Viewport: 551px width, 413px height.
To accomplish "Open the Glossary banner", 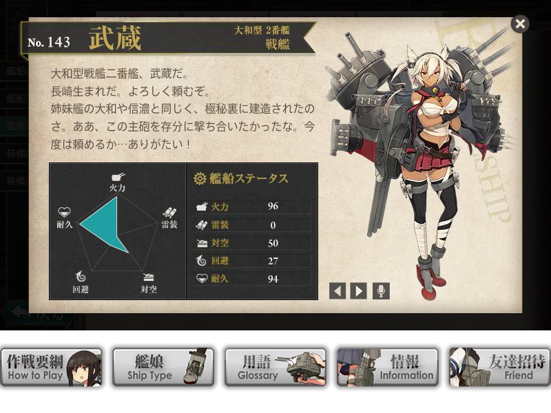I will [276, 368].
